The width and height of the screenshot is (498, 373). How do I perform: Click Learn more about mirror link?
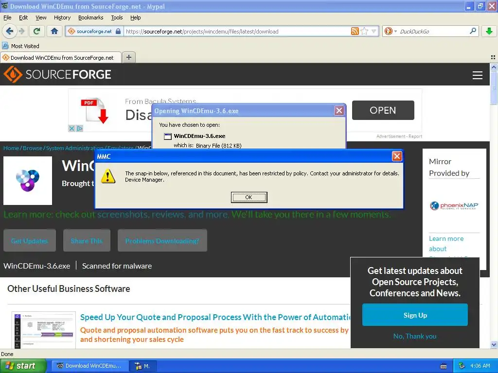(446, 244)
